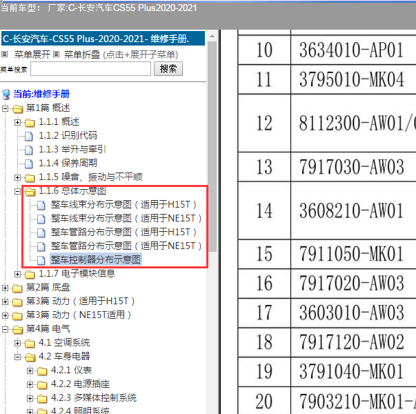Click the 当前:维修手册 link

tap(41, 94)
